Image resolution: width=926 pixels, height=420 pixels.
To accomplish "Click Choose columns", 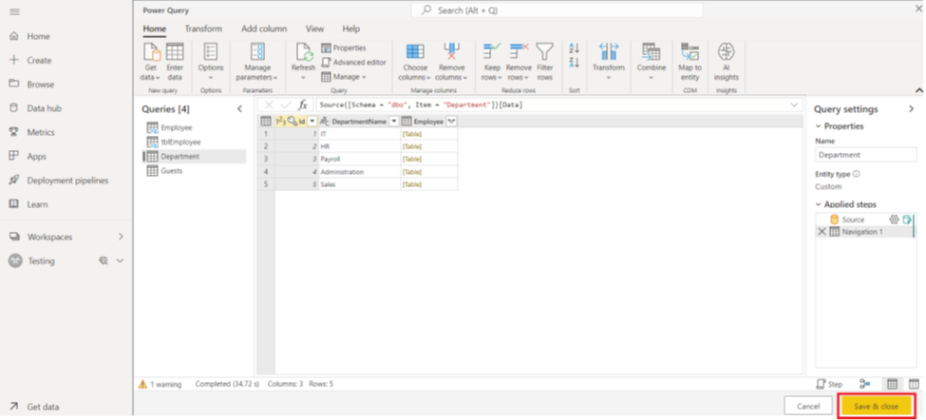I will [x=415, y=62].
